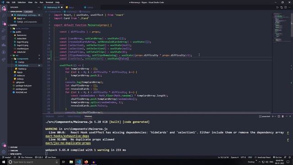
Task: Open the Selection menu
Action: [22, 2]
